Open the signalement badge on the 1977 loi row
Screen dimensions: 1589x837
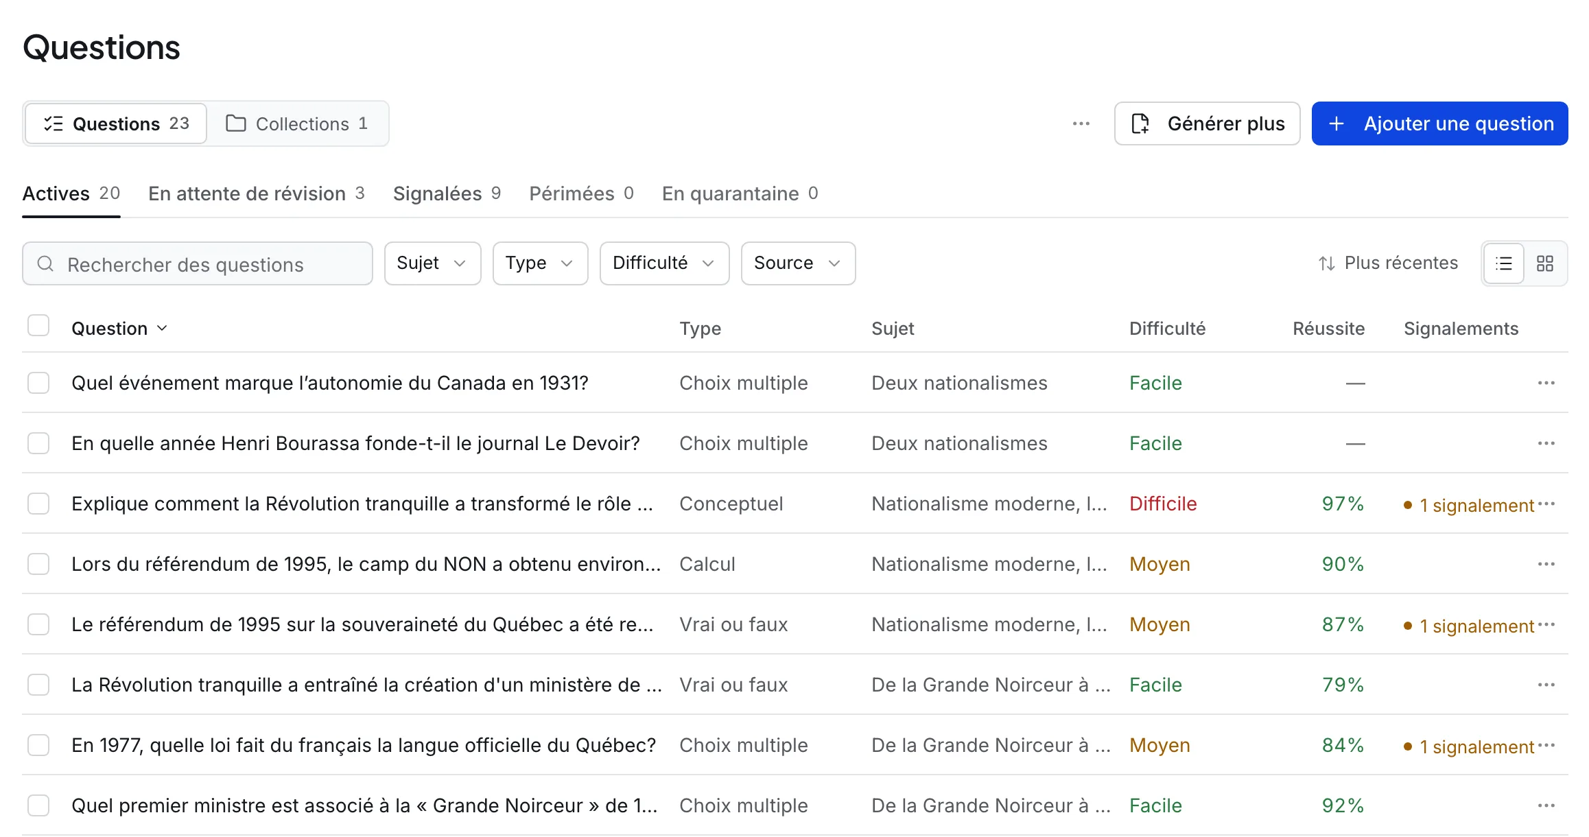tap(1469, 747)
